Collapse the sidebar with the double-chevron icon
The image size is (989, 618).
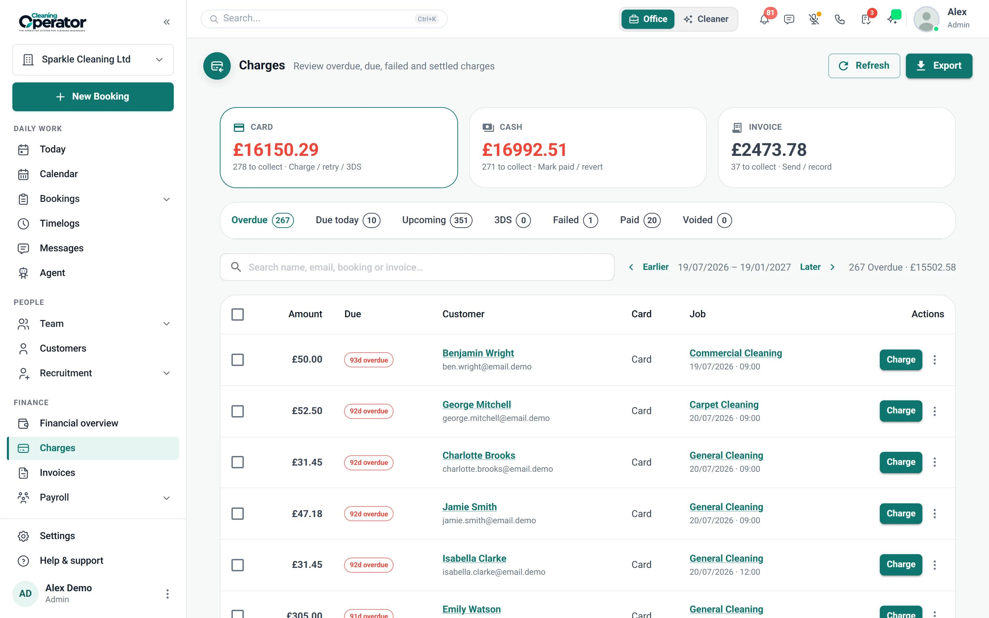[x=166, y=22]
